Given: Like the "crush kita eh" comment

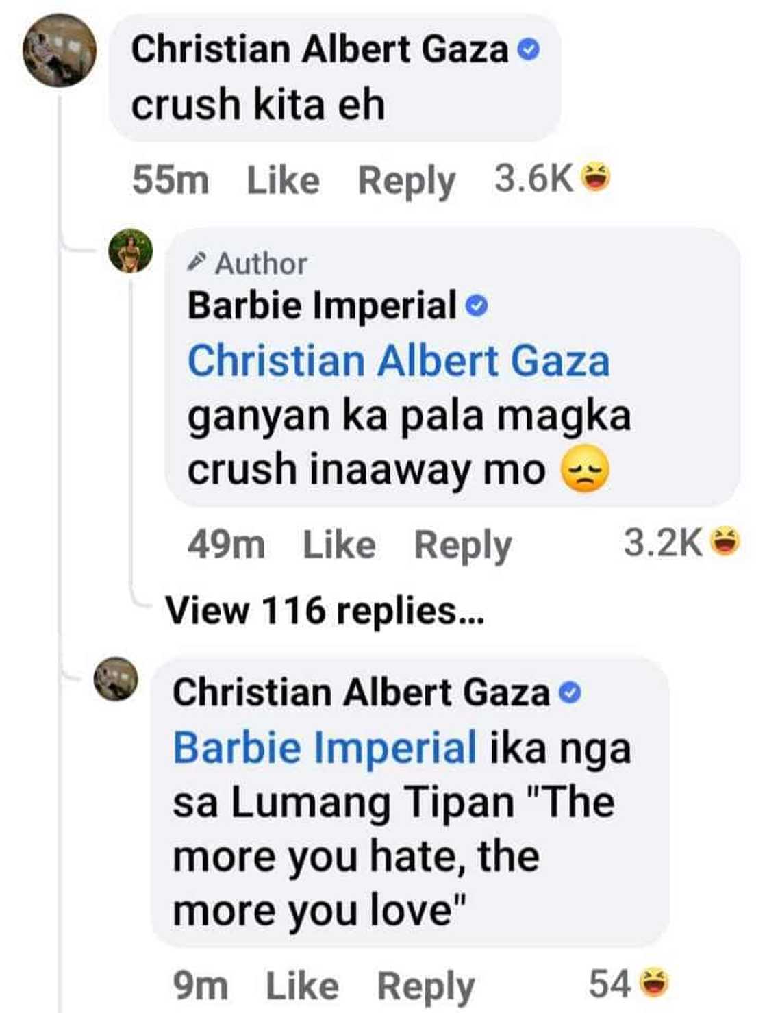Looking at the screenshot, I should 283,181.
